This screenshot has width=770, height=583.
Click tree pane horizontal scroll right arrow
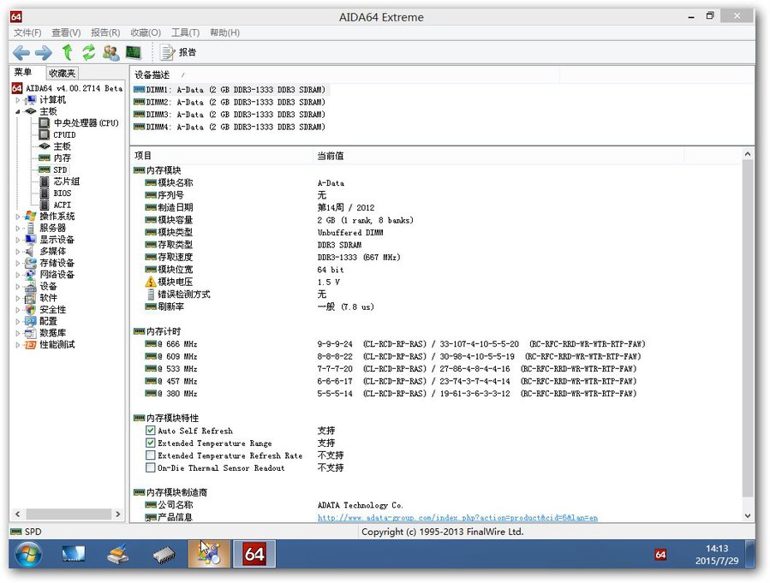118,515
